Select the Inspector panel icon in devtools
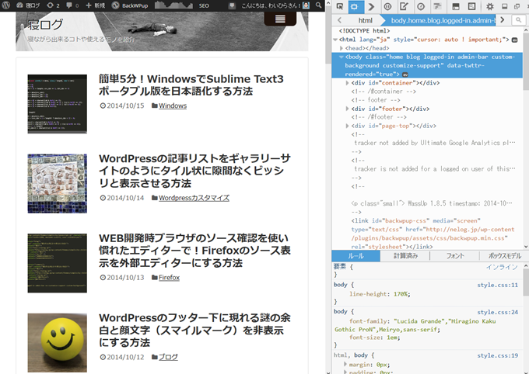 (x=354, y=6)
